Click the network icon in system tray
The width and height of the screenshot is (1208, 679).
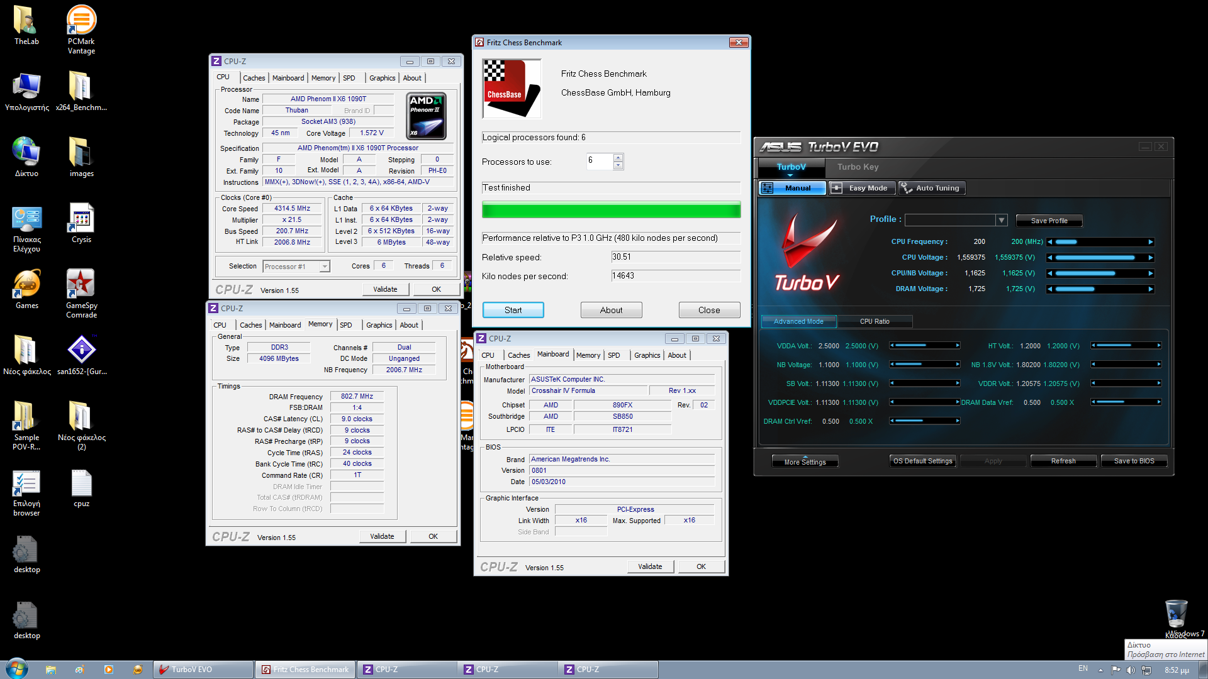[x=1146, y=670]
